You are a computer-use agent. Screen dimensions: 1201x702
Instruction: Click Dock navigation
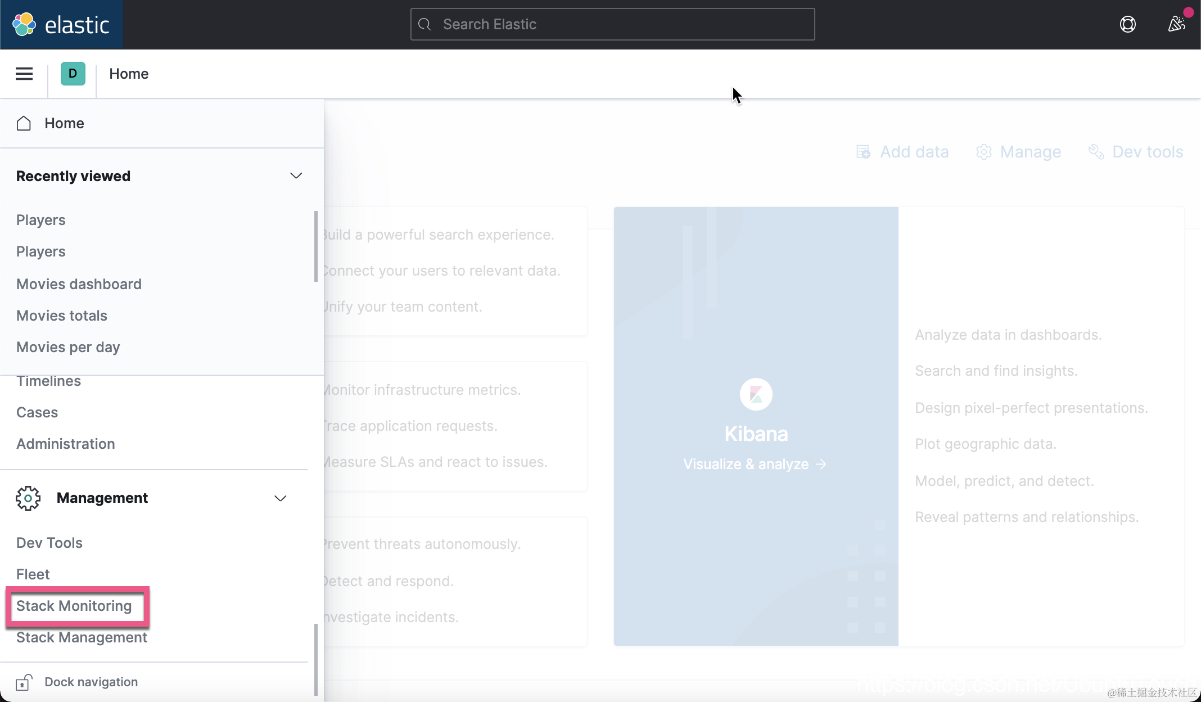91,682
